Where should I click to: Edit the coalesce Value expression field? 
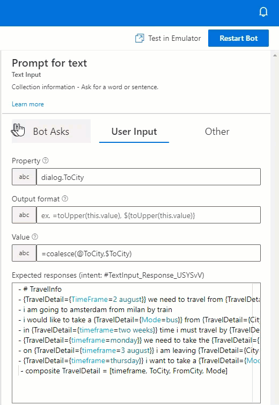[149, 253]
